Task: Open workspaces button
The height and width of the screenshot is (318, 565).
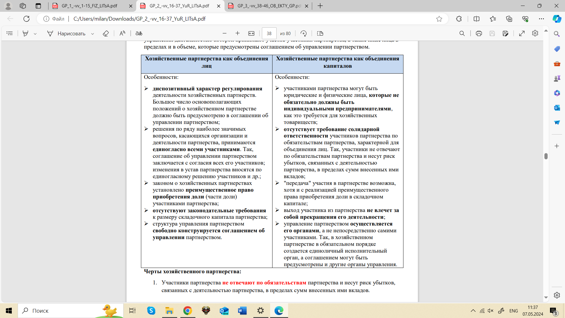Action: 23,6
